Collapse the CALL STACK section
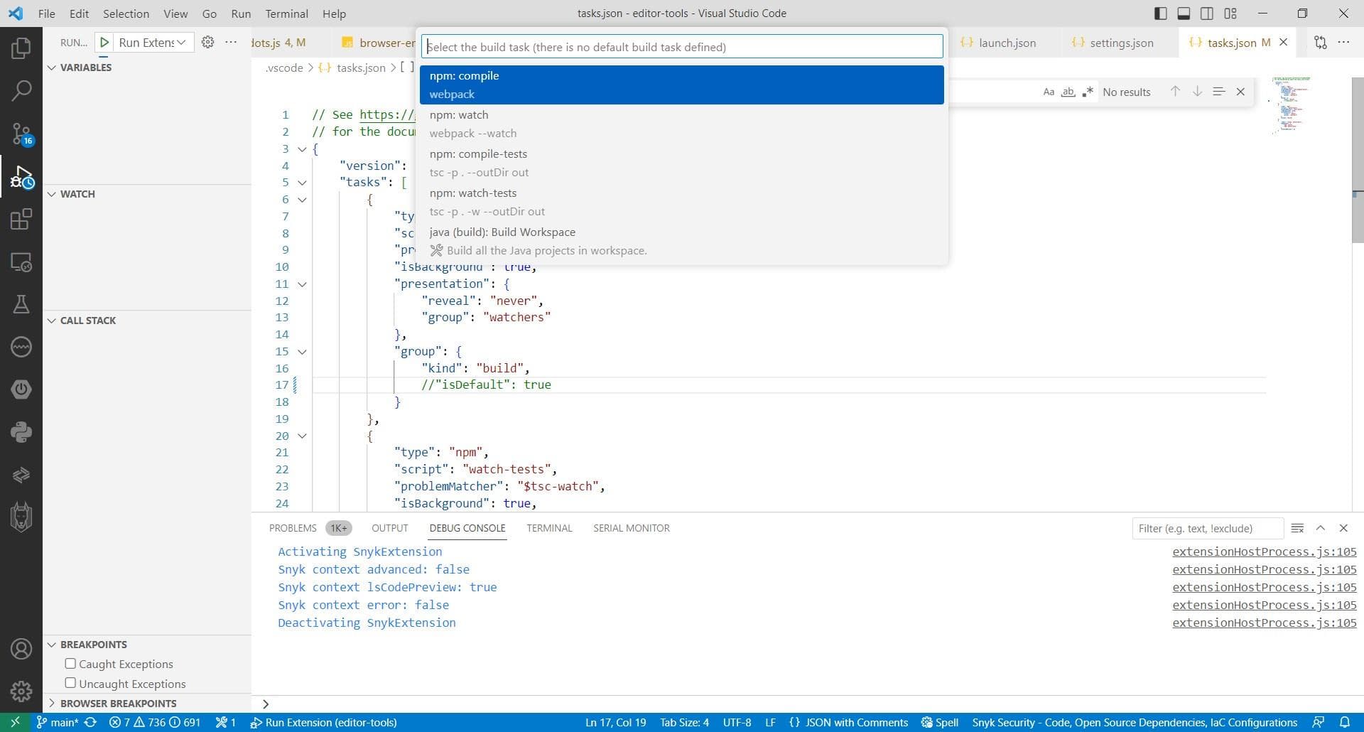This screenshot has height=732, width=1364. pos(51,321)
